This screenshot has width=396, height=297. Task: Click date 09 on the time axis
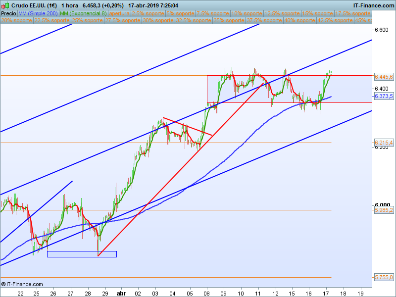click(x=224, y=294)
